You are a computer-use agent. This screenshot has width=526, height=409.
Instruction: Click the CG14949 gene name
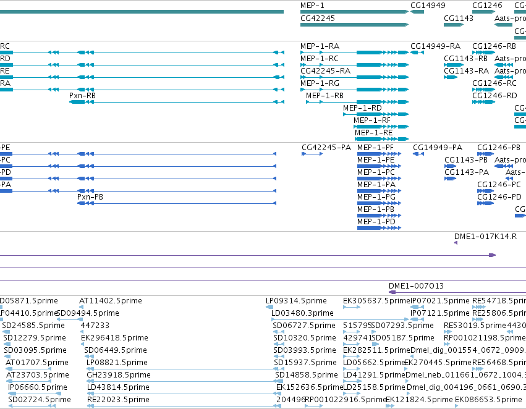(x=428, y=6)
